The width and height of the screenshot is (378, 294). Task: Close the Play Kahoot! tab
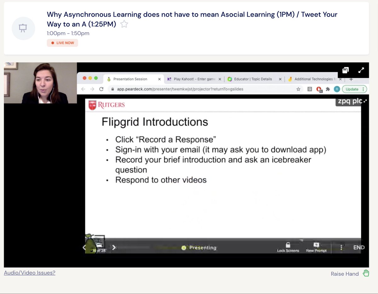click(220, 79)
